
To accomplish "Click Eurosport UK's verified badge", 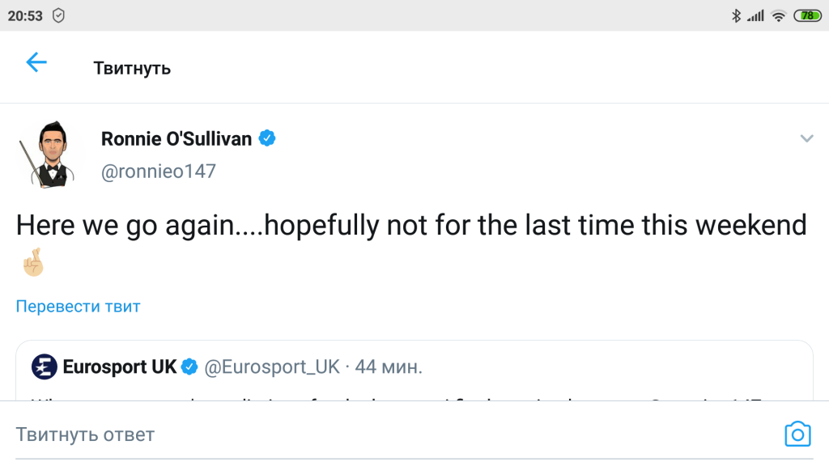I will 190,366.
